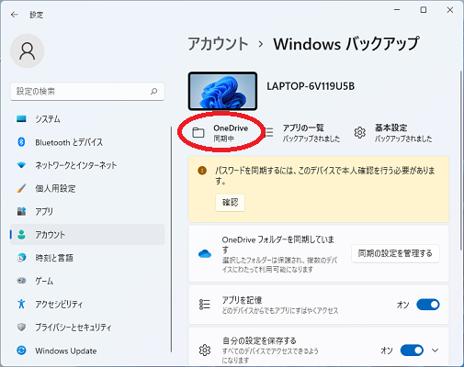This screenshot has width=464, height=367.
Task: Click the Windows Update sync icon
Action: pos(21,350)
